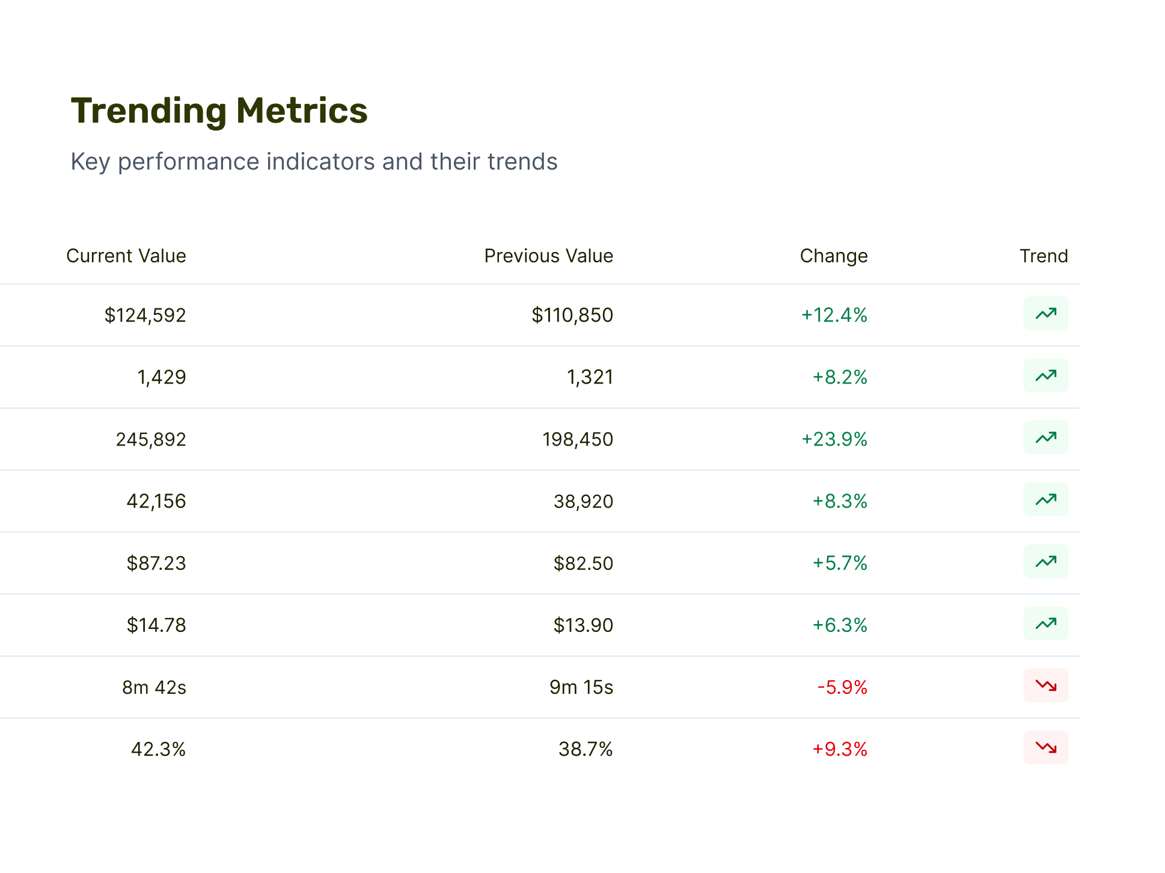Click the Trending Metrics heading
The height and width of the screenshot is (873, 1165).
pyautogui.click(x=219, y=111)
